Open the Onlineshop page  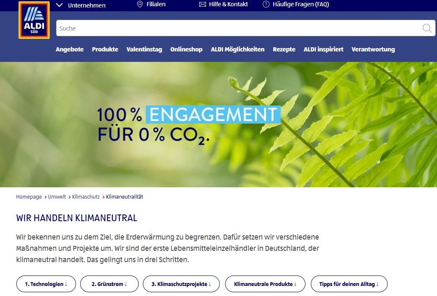click(186, 49)
